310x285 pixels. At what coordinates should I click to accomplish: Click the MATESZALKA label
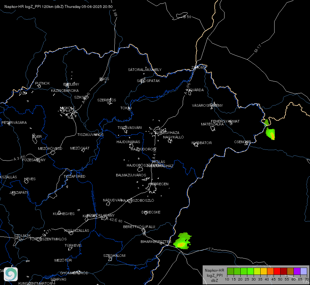click(212, 124)
